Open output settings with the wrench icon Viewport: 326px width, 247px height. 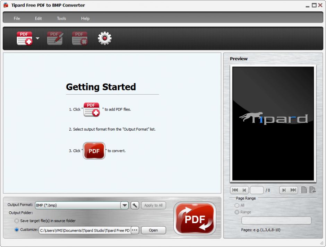click(x=135, y=205)
